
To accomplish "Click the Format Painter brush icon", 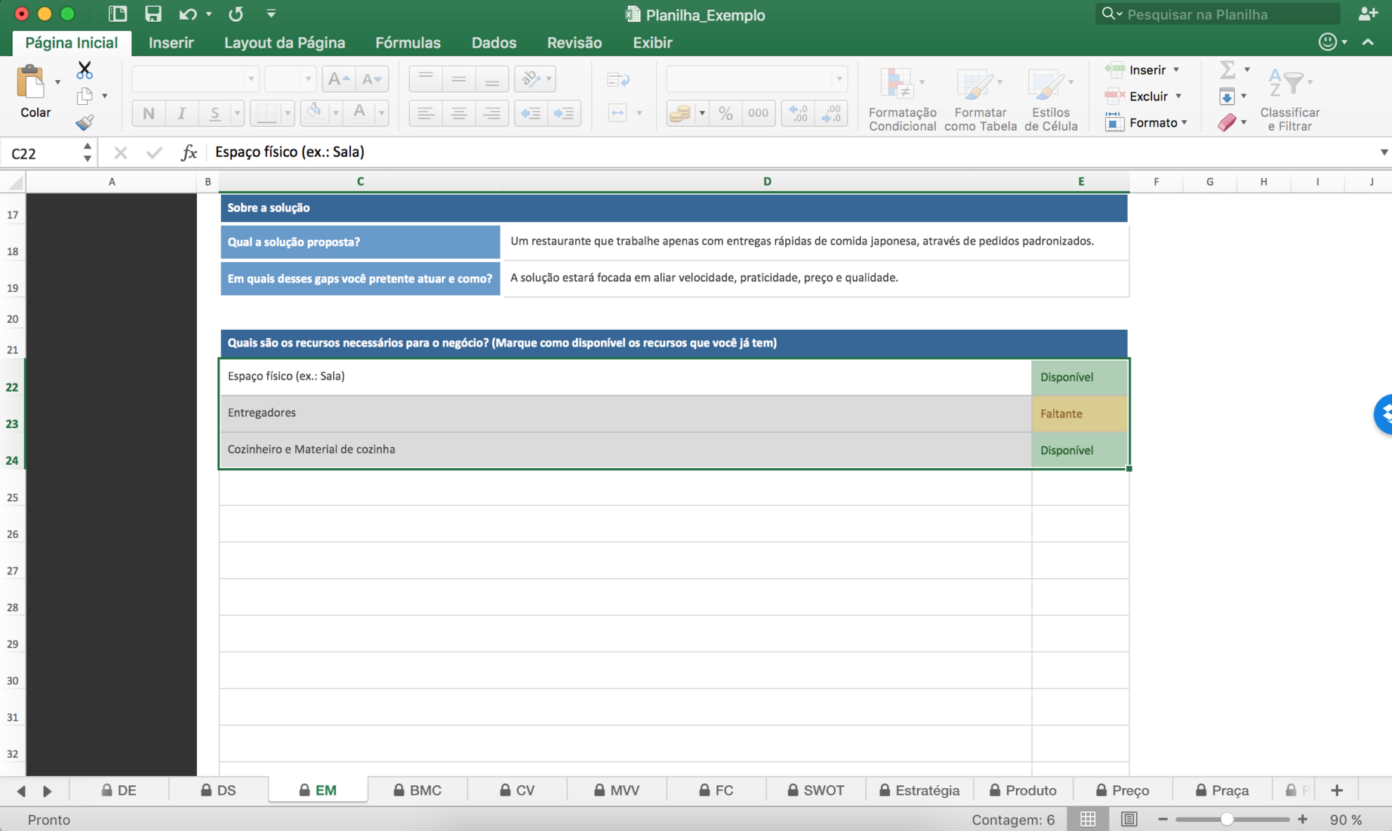I will [84, 123].
